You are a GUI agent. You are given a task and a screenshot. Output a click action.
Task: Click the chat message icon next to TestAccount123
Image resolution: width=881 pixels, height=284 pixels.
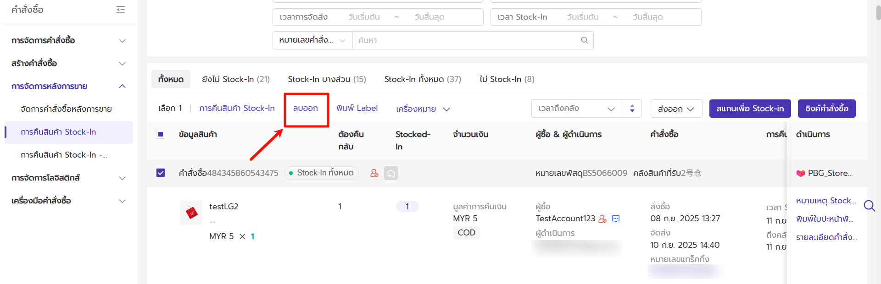(616, 218)
